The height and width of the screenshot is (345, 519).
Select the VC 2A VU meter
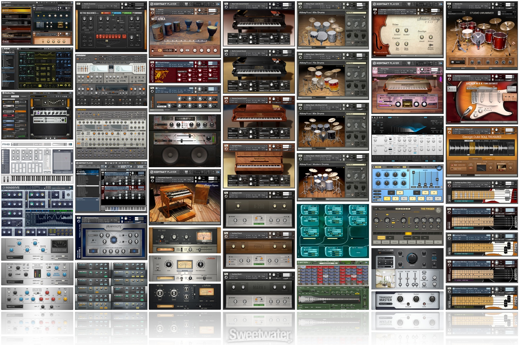(x=185, y=265)
